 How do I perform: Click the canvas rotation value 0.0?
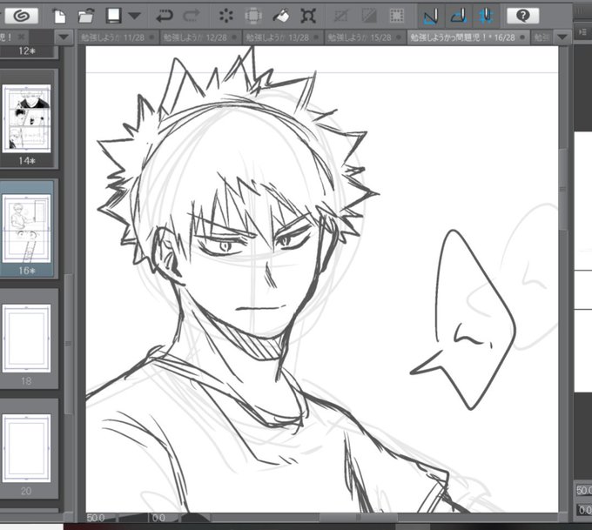click(158, 518)
